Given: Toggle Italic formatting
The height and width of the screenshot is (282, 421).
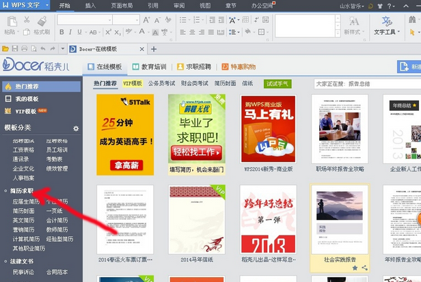Looking at the screenshot, I should (70, 32).
